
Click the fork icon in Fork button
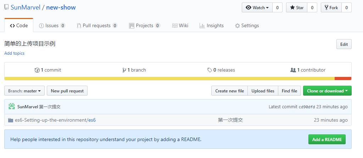point(326,8)
